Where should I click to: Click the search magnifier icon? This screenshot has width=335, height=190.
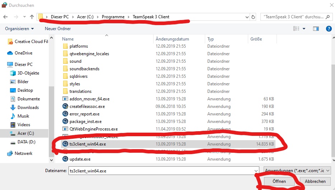(328, 17)
